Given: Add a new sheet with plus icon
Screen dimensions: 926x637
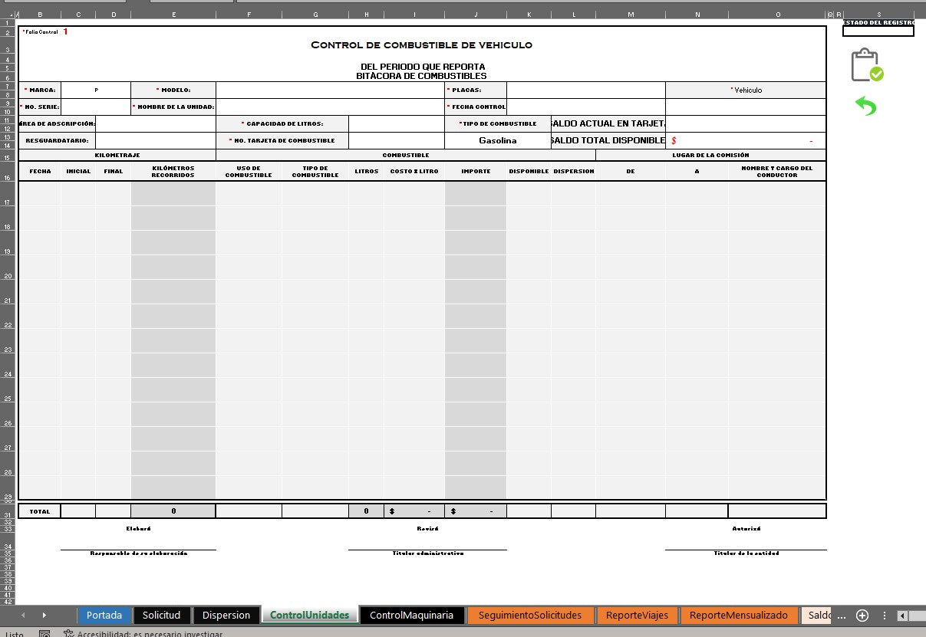Looking at the screenshot, I should 862,616.
